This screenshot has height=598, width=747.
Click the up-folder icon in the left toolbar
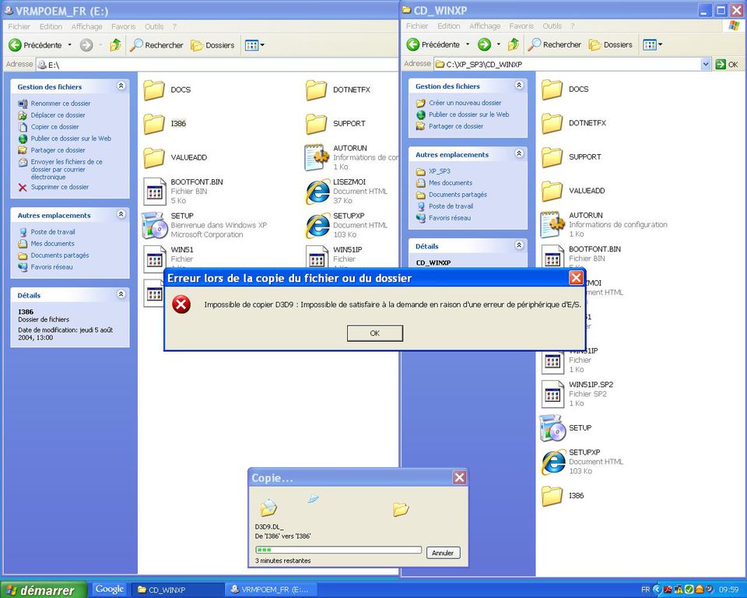coord(115,45)
